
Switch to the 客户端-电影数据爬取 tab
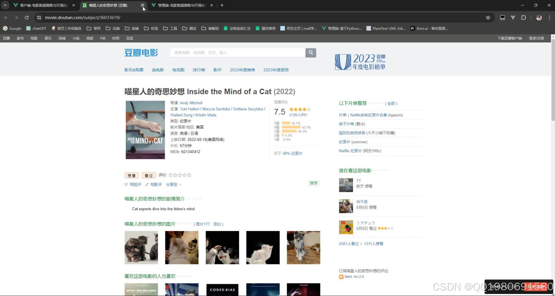[43, 5]
